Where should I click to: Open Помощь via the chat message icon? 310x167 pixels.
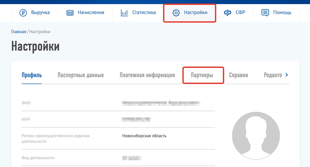[x=265, y=12]
